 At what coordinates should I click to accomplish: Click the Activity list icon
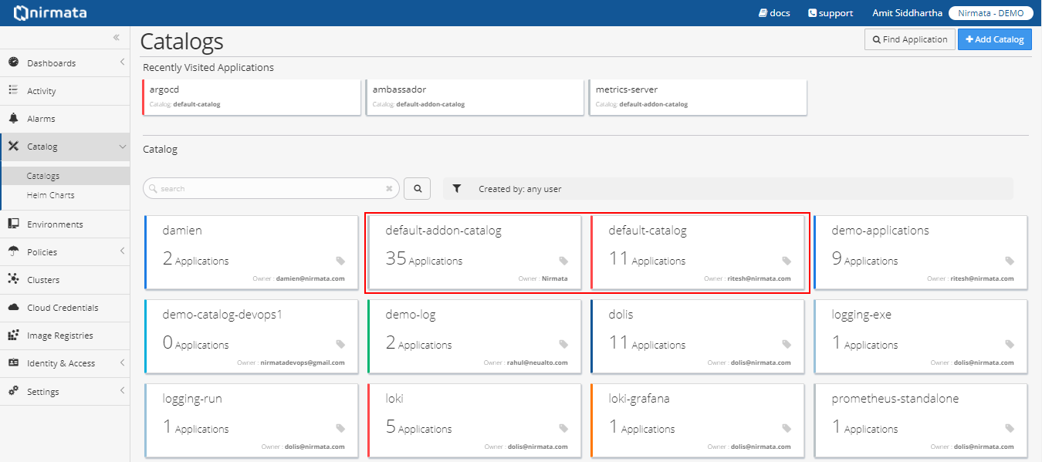13,90
